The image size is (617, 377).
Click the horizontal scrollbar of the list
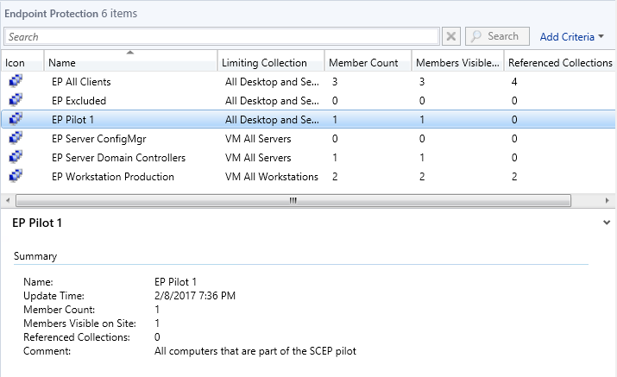click(292, 200)
